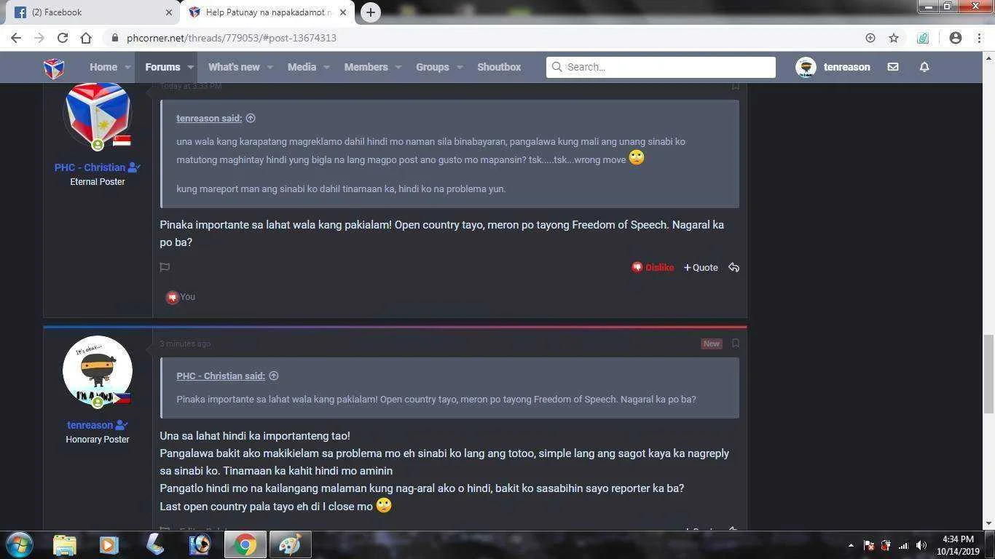This screenshot has width=995, height=559.
Task: Open tenreason profile link beside post
Action: pos(90,425)
